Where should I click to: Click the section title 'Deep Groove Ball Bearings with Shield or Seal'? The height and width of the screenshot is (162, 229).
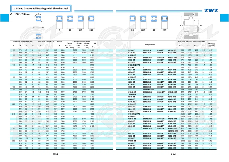pyautogui.click(x=41, y=8)
